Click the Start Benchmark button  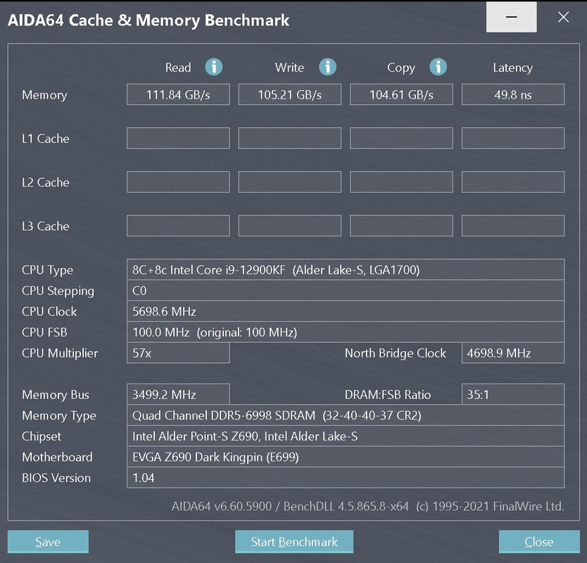point(294,542)
